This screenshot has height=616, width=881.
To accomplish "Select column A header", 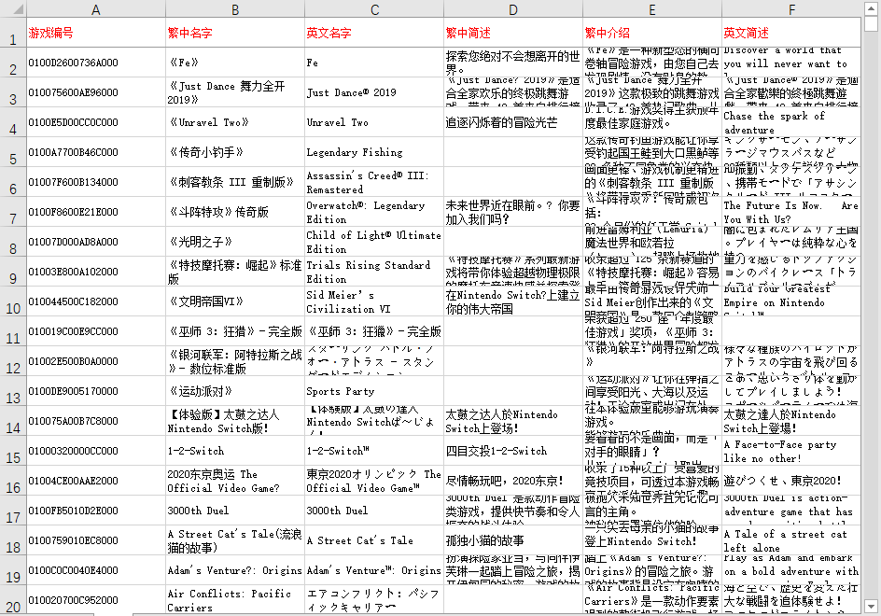I will [x=96, y=9].
